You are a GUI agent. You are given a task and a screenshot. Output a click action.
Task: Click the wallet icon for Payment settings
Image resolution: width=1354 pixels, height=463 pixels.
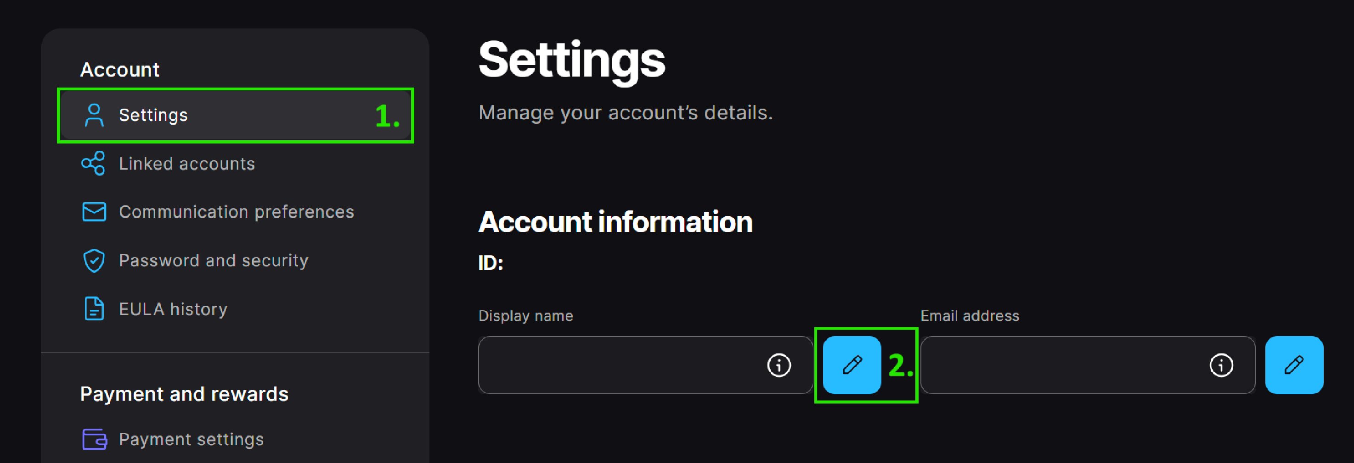[x=95, y=440]
